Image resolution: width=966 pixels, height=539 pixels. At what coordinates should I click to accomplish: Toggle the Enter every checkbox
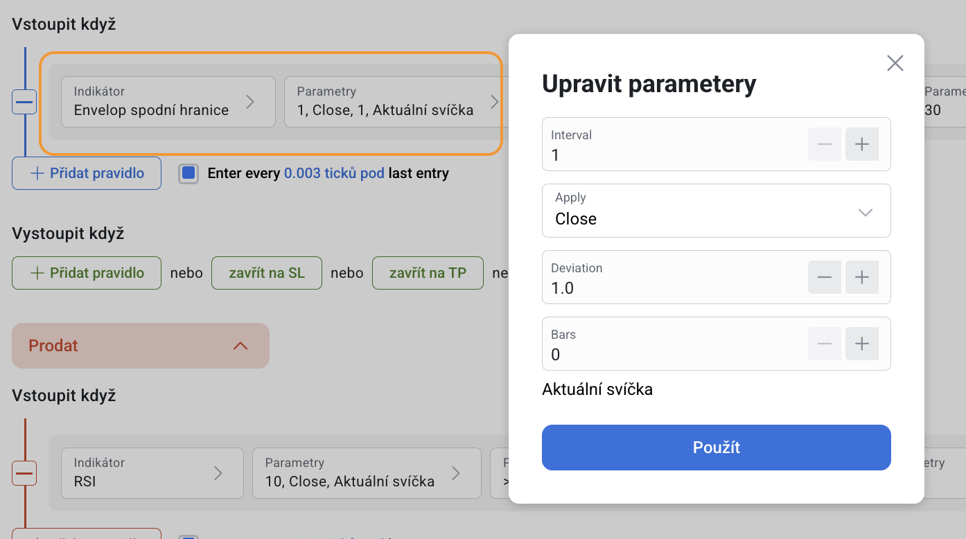coord(188,173)
